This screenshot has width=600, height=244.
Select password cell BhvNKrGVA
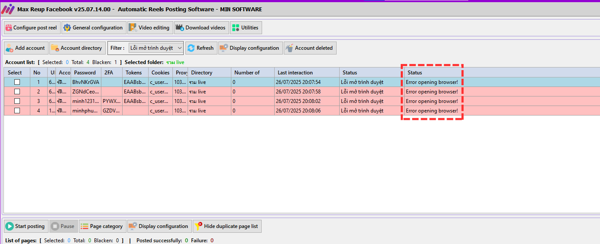pos(86,82)
